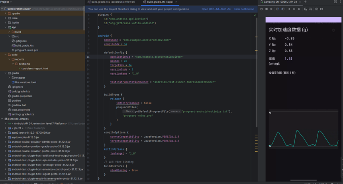
Task: Rotate emulator device right
Action: (x=283, y=9)
